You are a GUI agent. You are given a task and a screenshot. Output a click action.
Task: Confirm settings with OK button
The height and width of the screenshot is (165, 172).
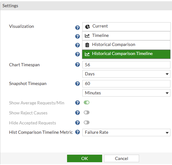coord(85,158)
